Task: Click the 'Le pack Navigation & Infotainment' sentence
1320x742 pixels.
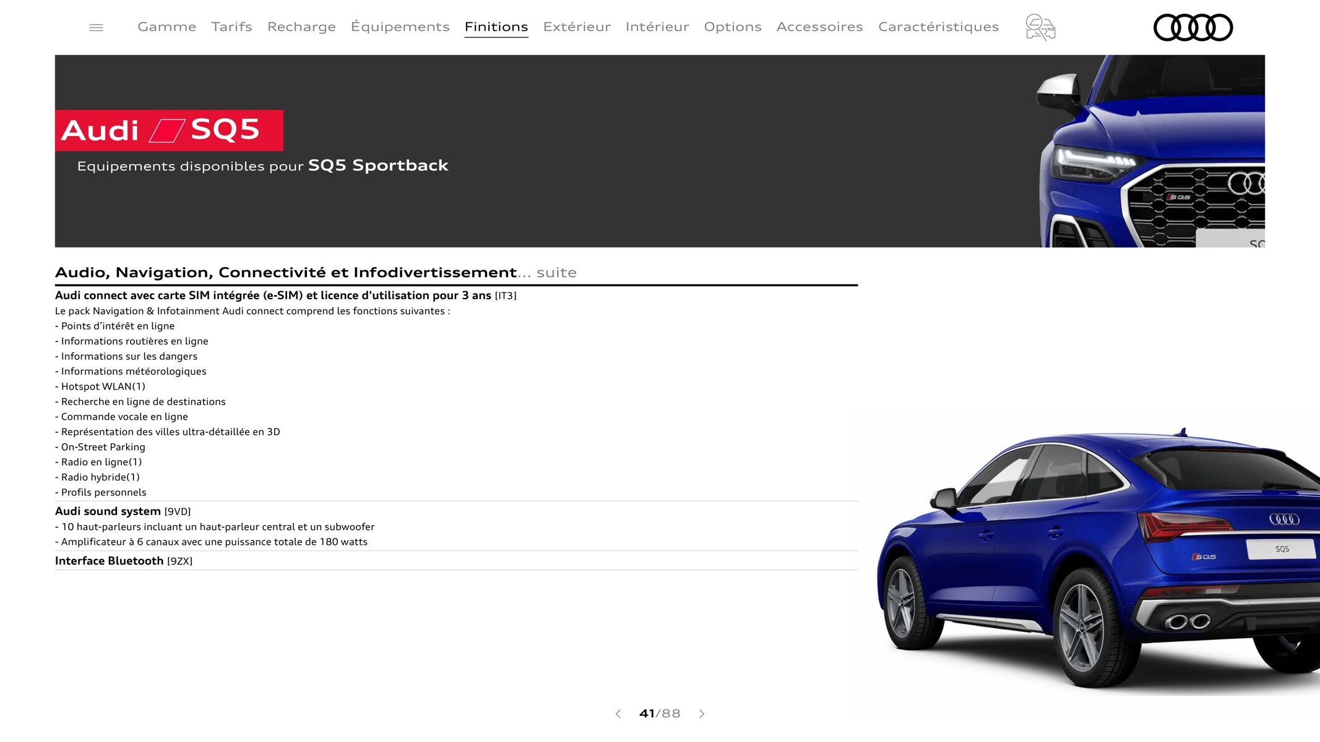Action: pos(252,311)
